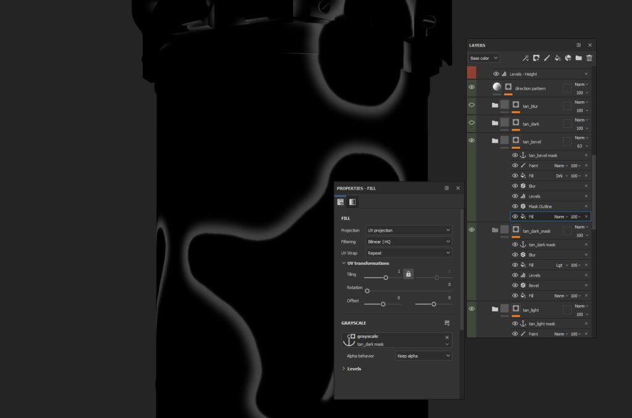Viewport: 632px width, 418px height.
Task: Expand the Levels section in Properties
Action: pyautogui.click(x=343, y=369)
